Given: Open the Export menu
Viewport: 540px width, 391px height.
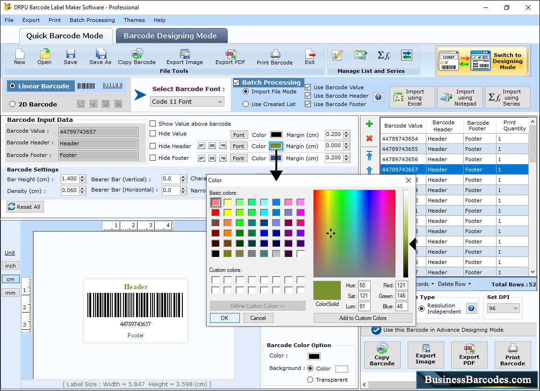Looking at the screenshot, I should 31,20.
